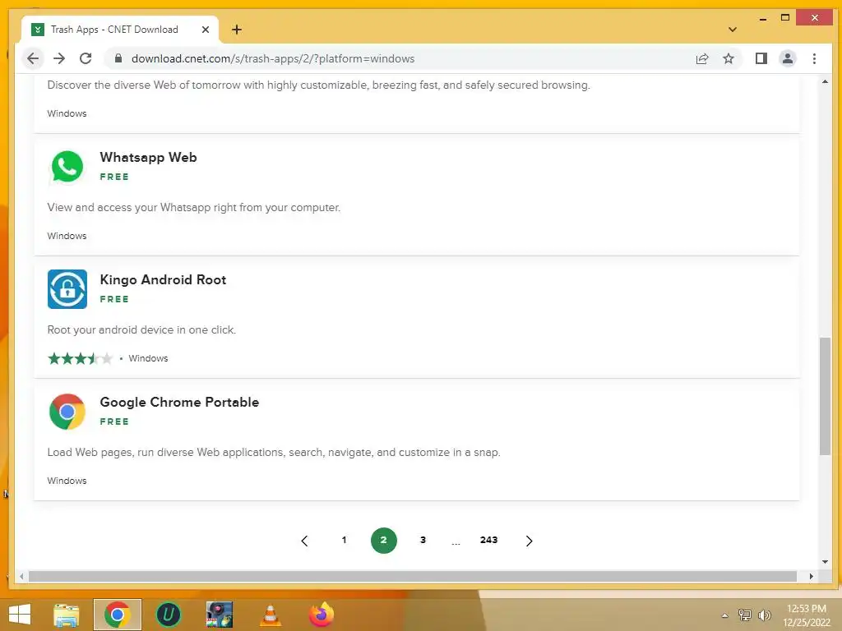This screenshot has width=842, height=631.
Task: Open the browser side panel
Action: pos(761,58)
